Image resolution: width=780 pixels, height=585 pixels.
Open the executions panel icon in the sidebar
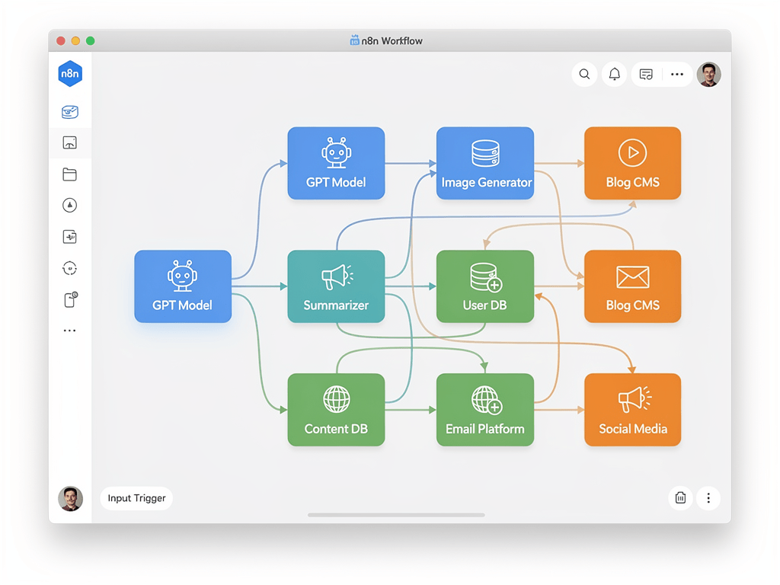[x=70, y=112]
